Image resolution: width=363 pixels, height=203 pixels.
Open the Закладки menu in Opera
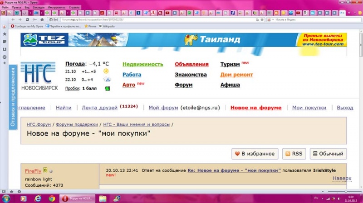[39, 8]
